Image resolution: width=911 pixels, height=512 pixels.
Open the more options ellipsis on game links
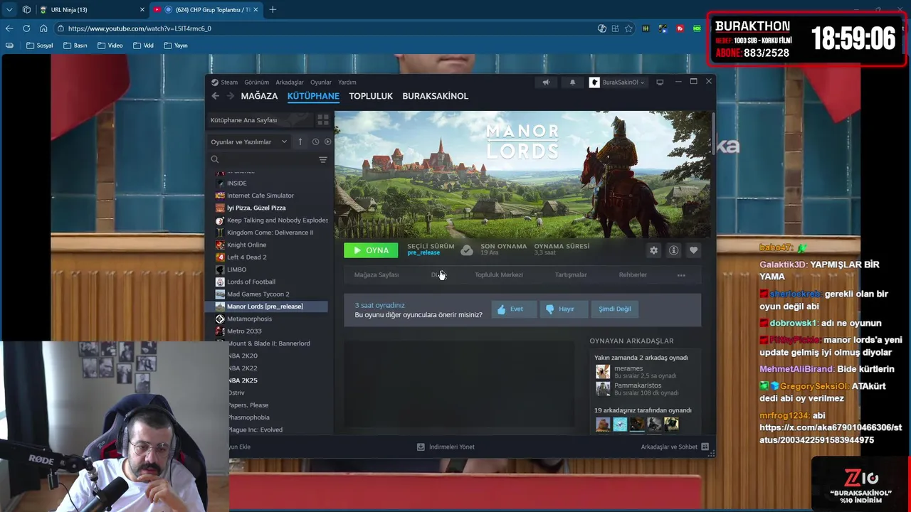pos(681,275)
